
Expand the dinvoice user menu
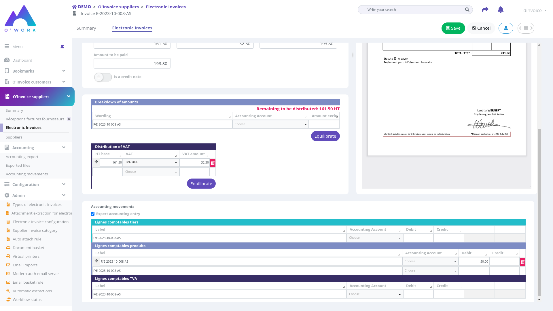(x=535, y=10)
